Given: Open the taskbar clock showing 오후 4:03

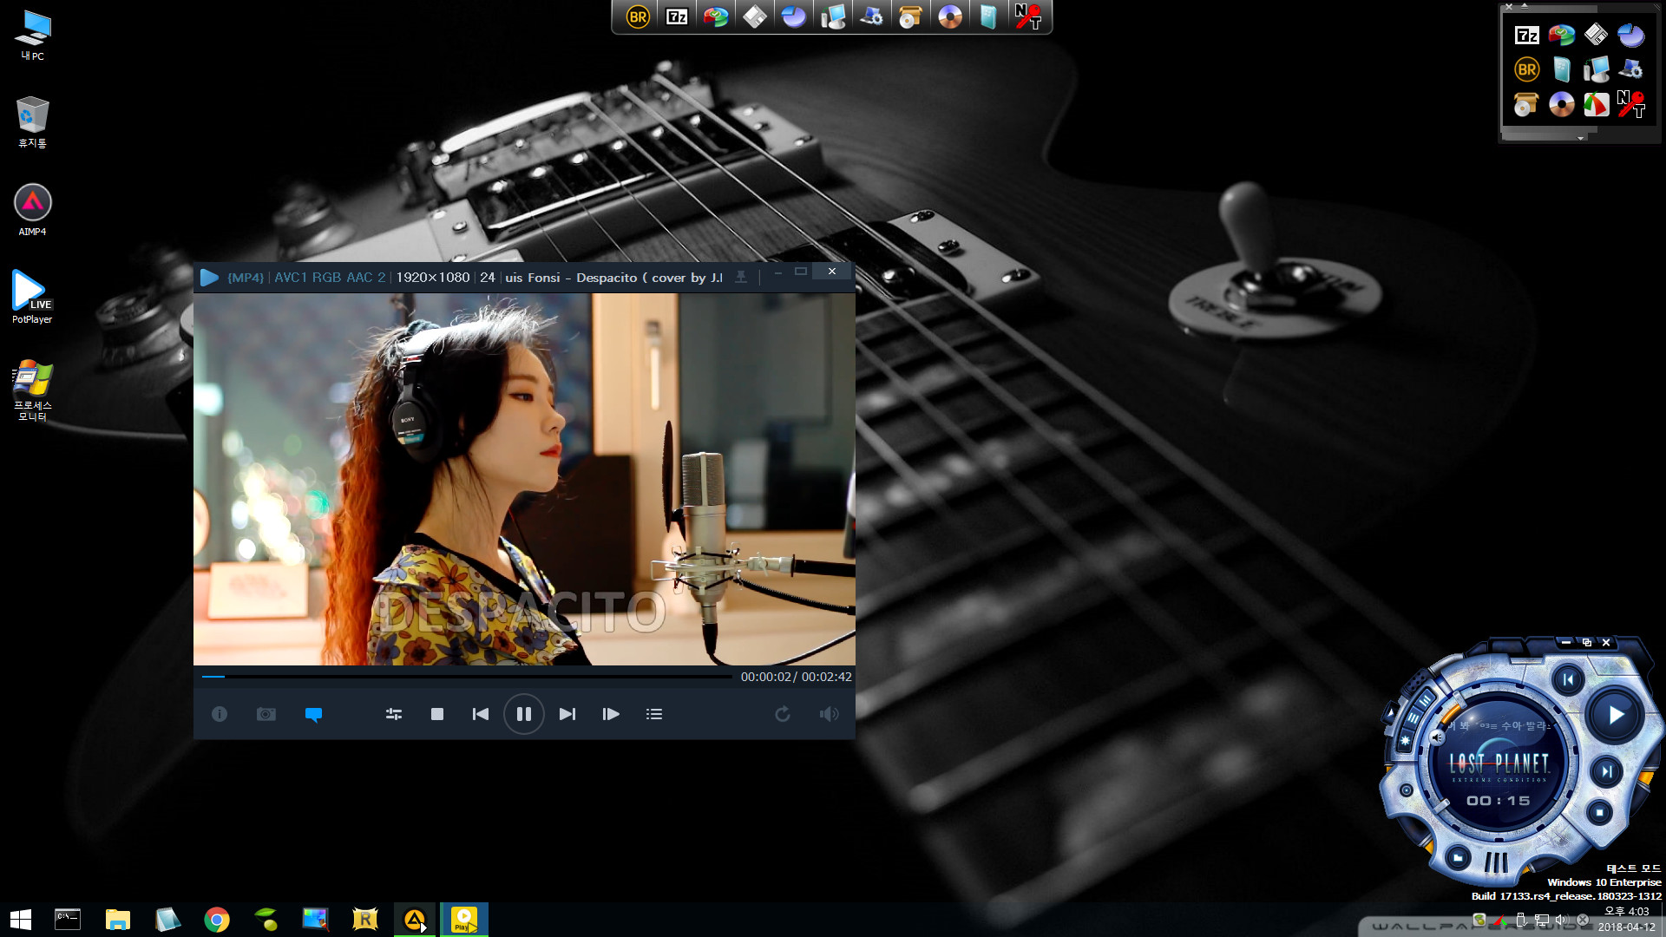Looking at the screenshot, I should [1627, 919].
